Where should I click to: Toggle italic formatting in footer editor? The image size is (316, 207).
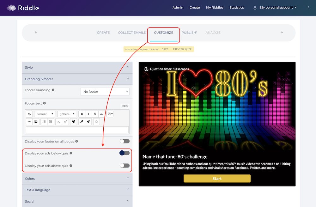[x=88, y=114]
